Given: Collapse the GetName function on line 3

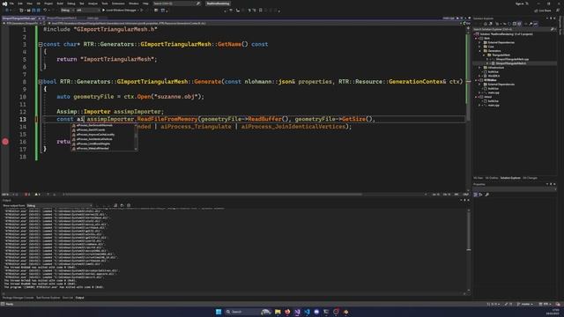Looking at the screenshot, I should [x=41, y=44].
